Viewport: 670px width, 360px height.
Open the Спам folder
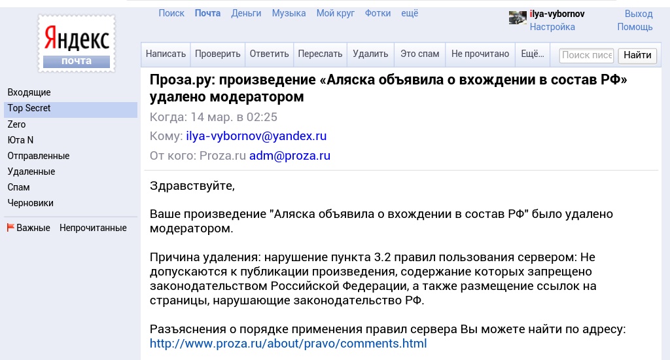pos(18,188)
